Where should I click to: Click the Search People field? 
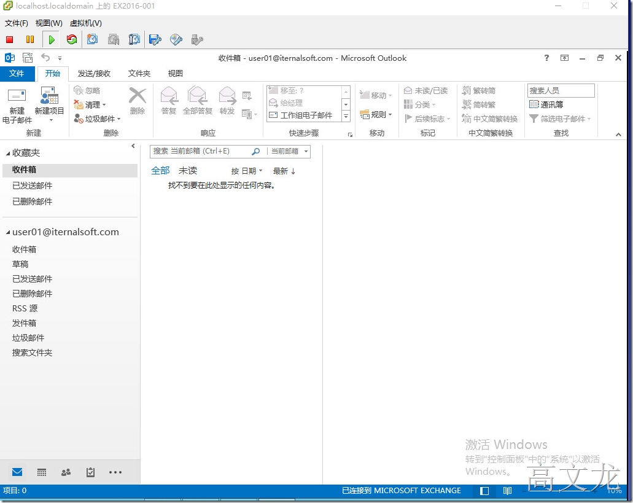(561, 90)
